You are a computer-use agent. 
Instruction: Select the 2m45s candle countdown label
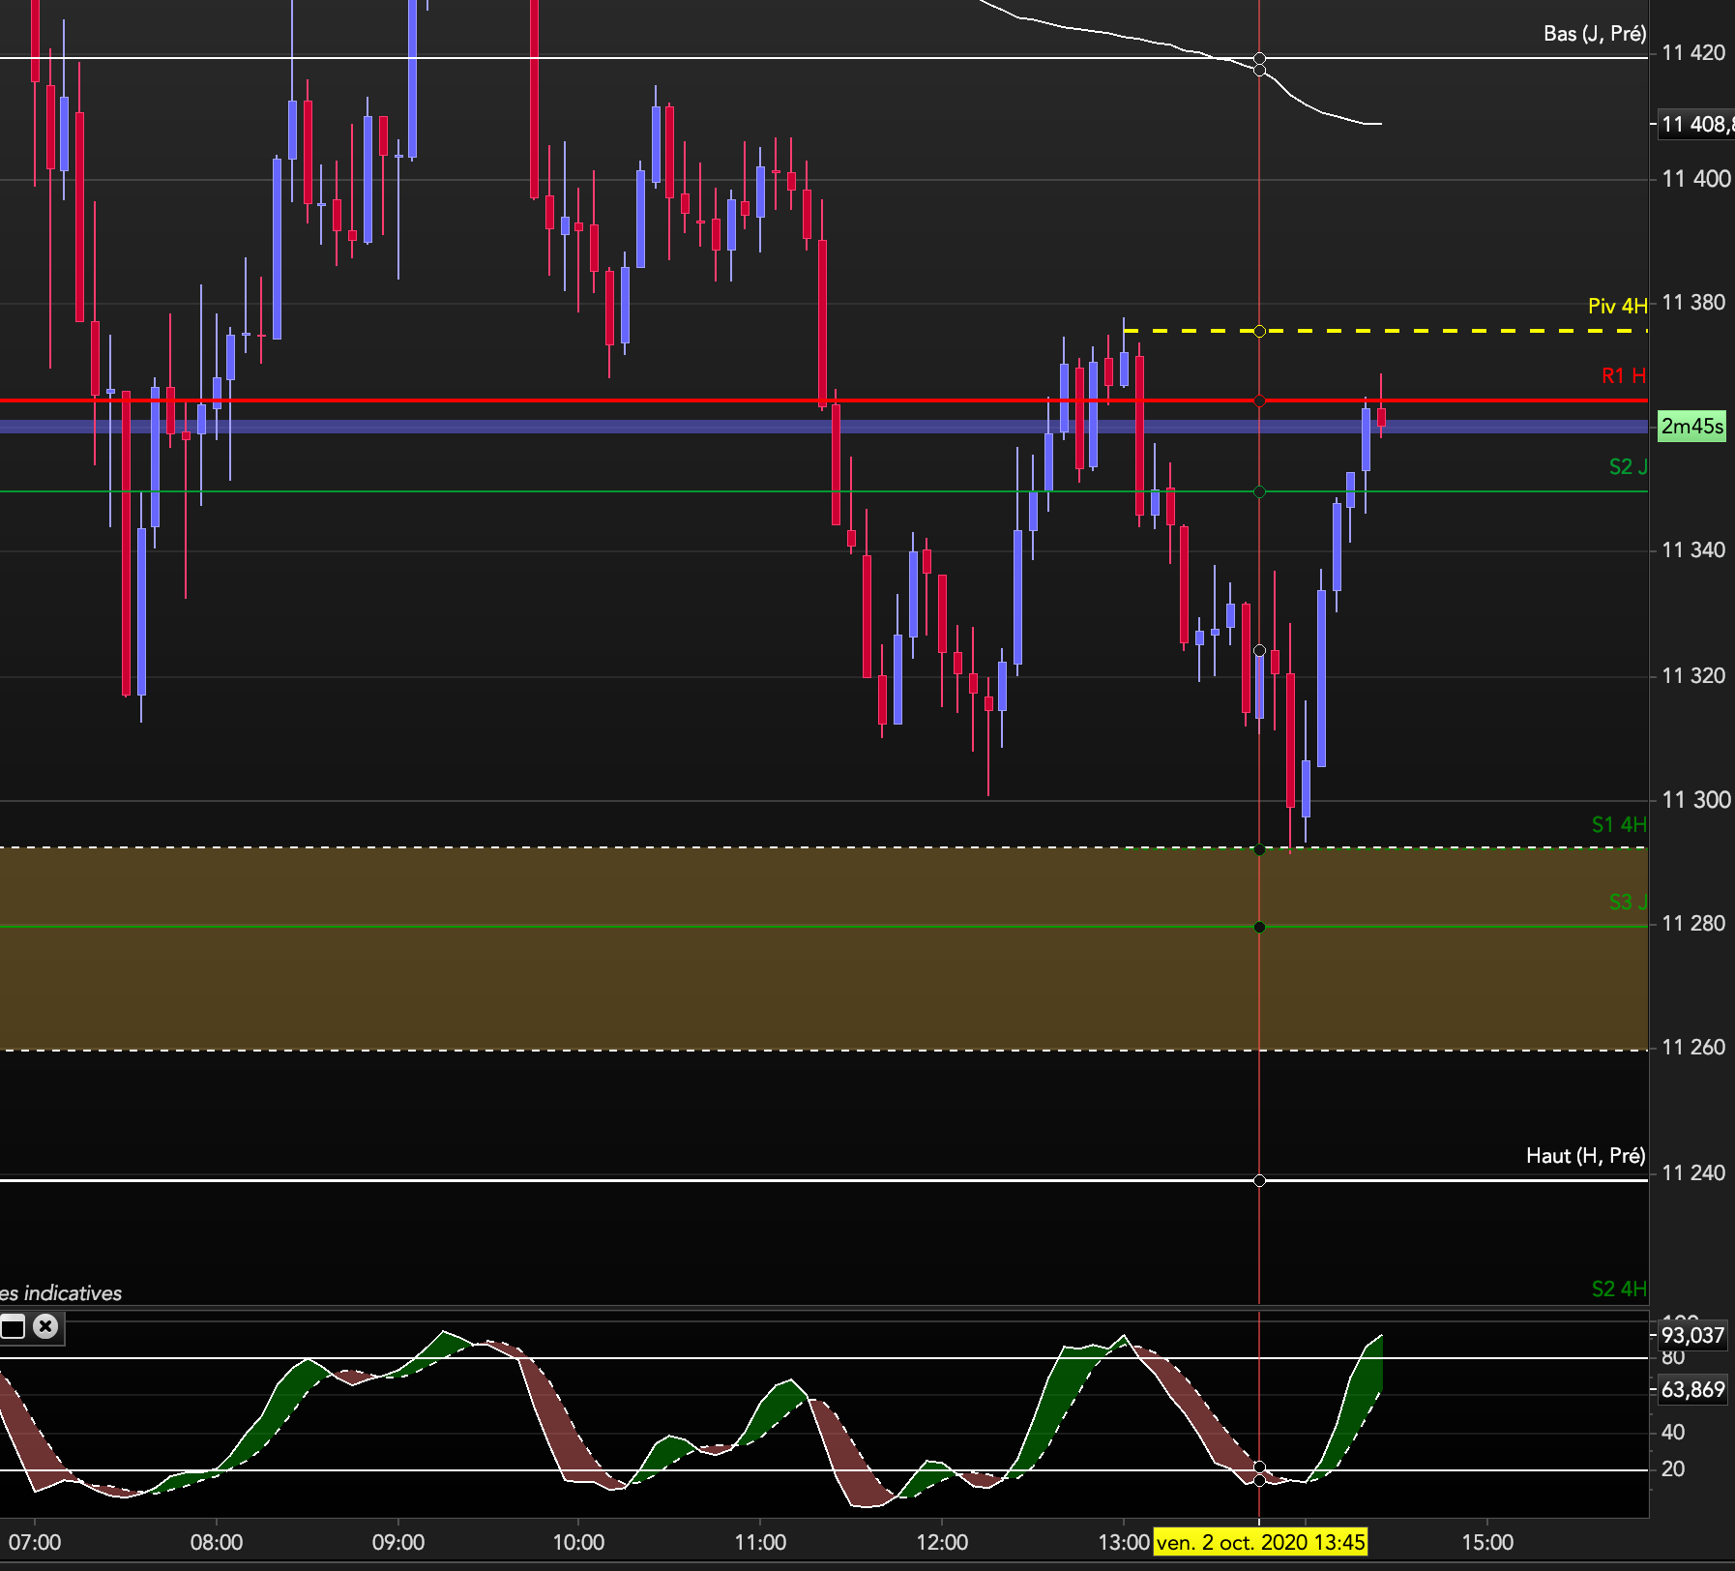(1691, 426)
